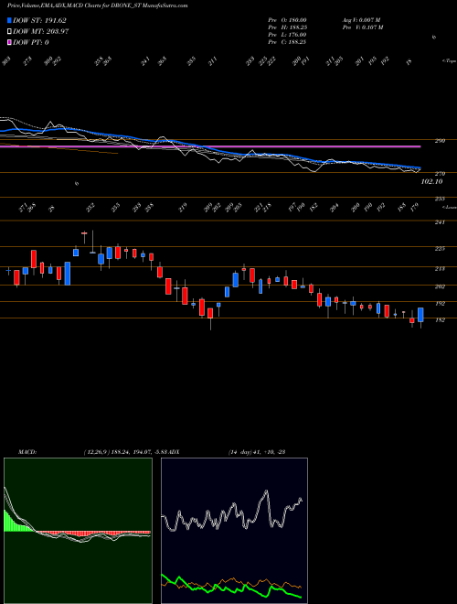Click the 'Pre V: 0.107 M' volume text
Screen dimensions: 457x604
pos(364,27)
